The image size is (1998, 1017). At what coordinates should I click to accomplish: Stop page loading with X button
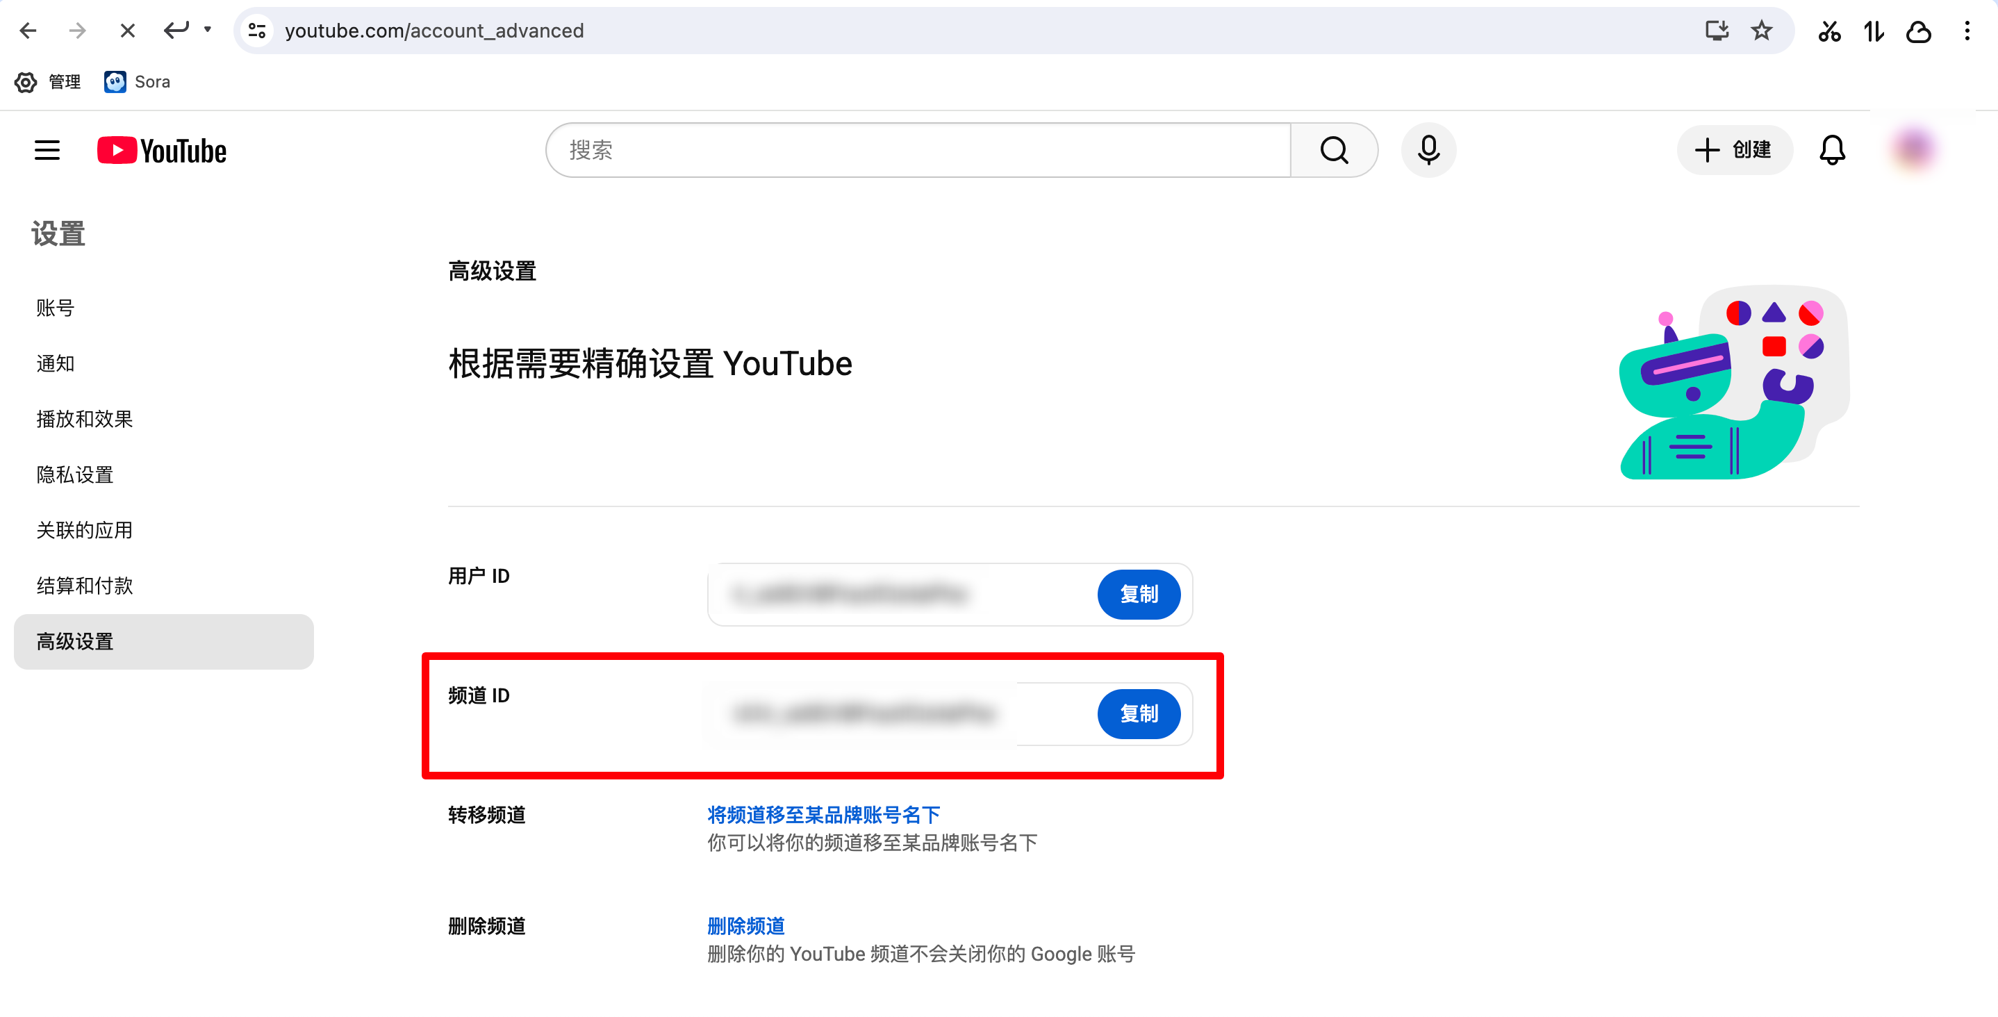tap(128, 31)
